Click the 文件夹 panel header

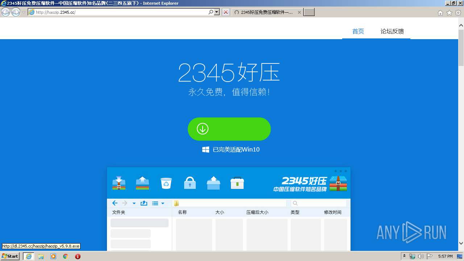119,212
